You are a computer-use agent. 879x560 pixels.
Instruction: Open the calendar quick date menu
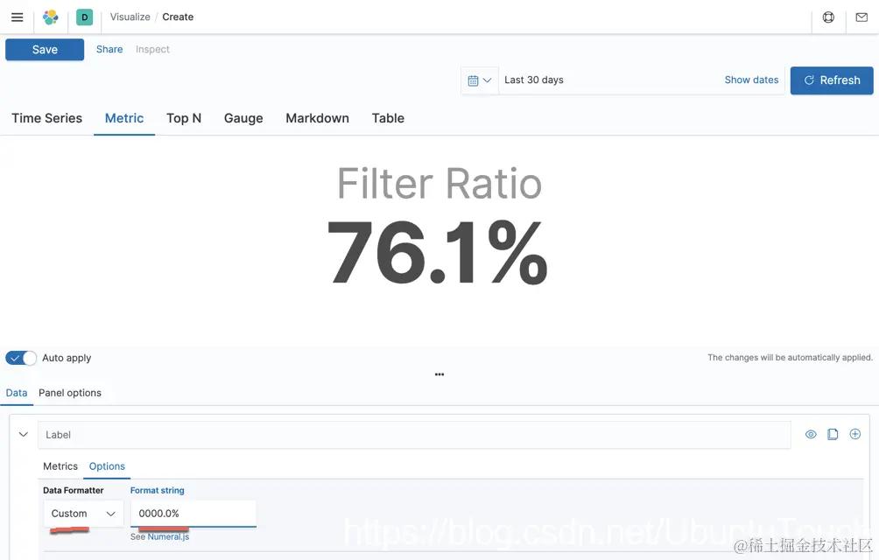[479, 80]
